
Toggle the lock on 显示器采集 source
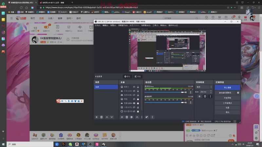138,111
